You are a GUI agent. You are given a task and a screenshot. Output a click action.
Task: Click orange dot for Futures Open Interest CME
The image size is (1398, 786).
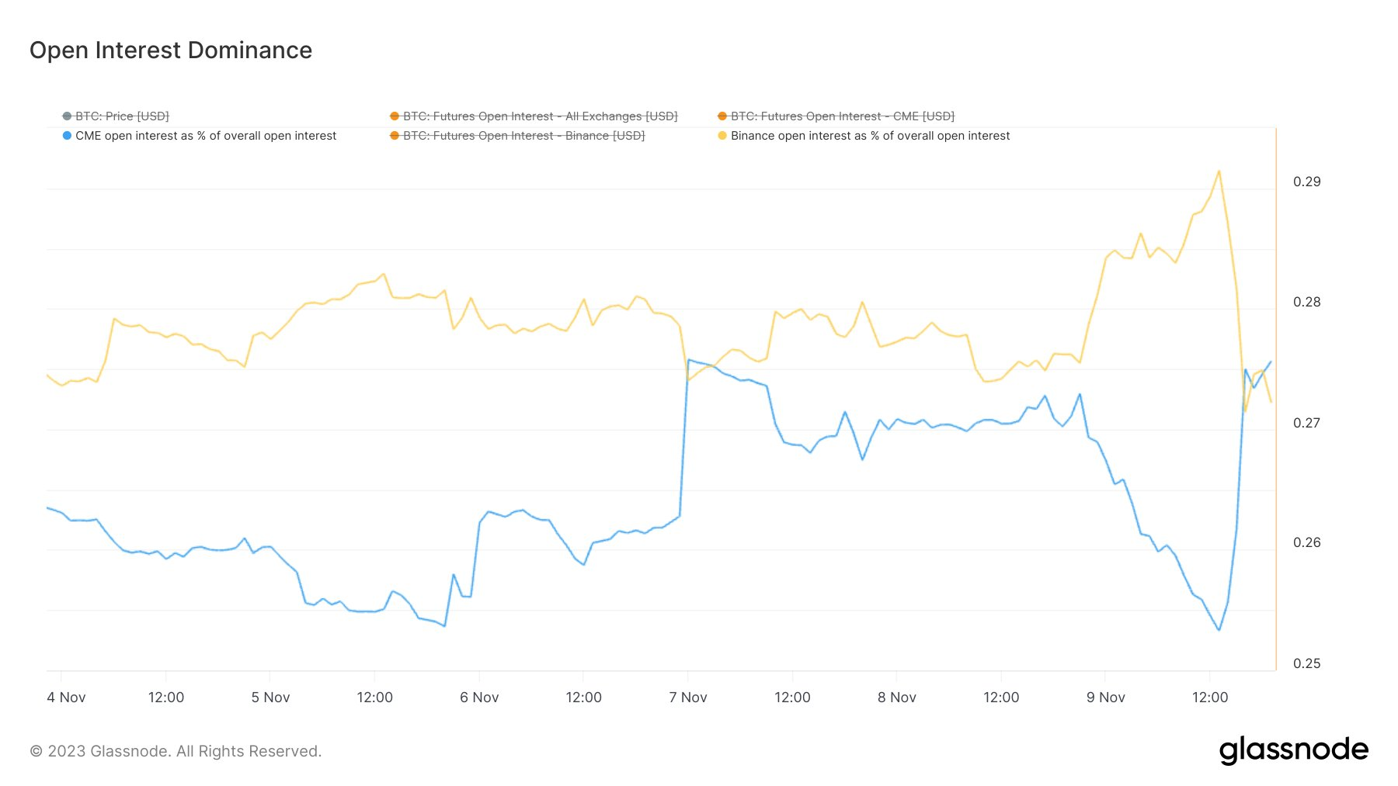click(x=722, y=116)
